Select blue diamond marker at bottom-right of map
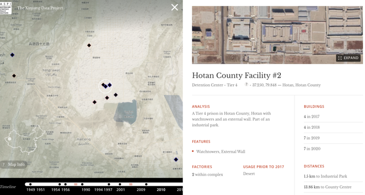Viewport: 365px width, 195px height. click(x=176, y=160)
